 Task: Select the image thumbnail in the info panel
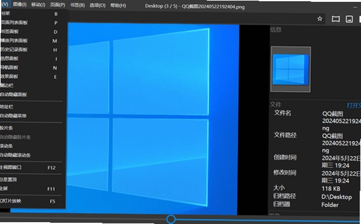[290, 69]
